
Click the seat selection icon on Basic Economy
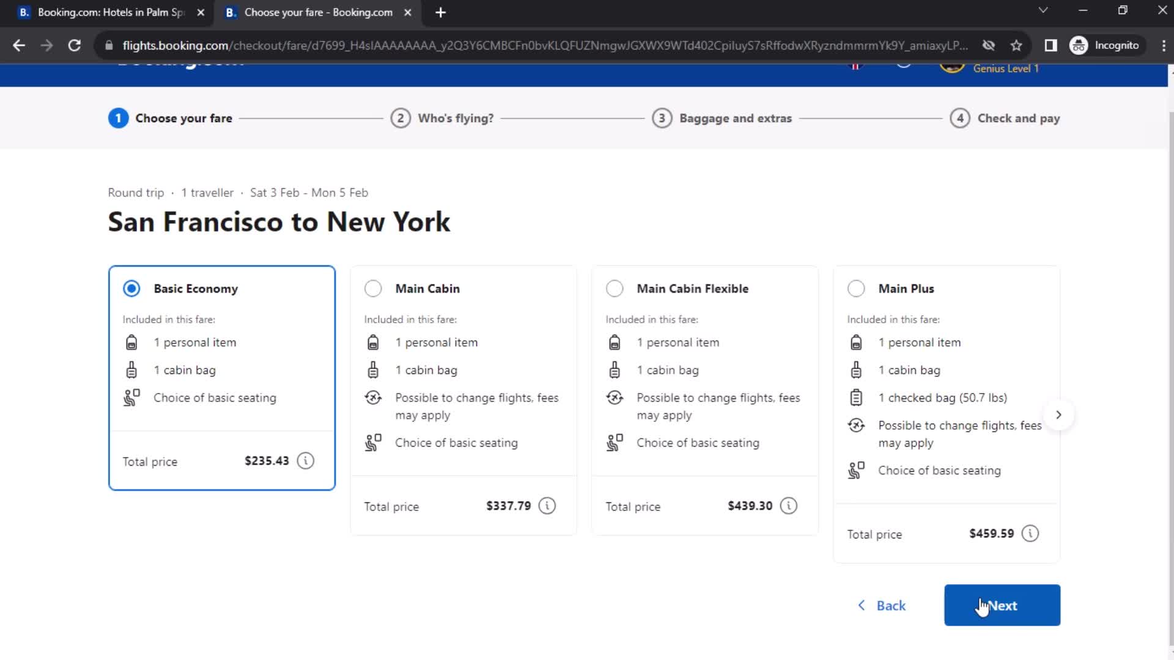131,397
